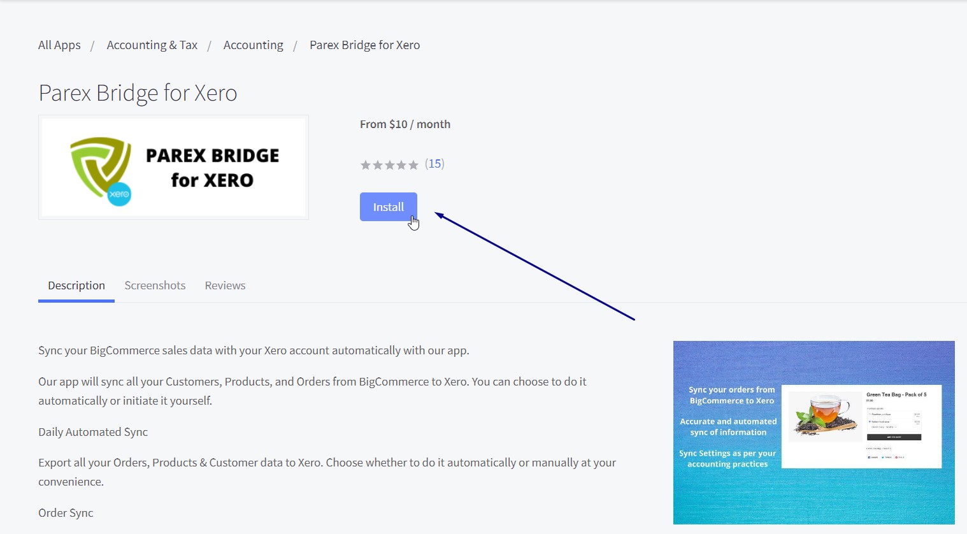Click the Parex Bridge for Xero heading
Viewport: 967px width, 534px height.
138,93
